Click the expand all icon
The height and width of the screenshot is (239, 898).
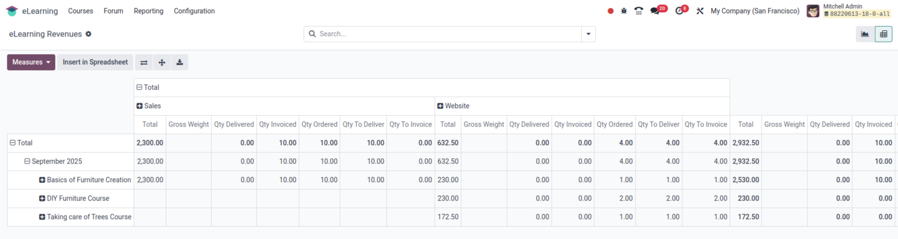point(162,62)
